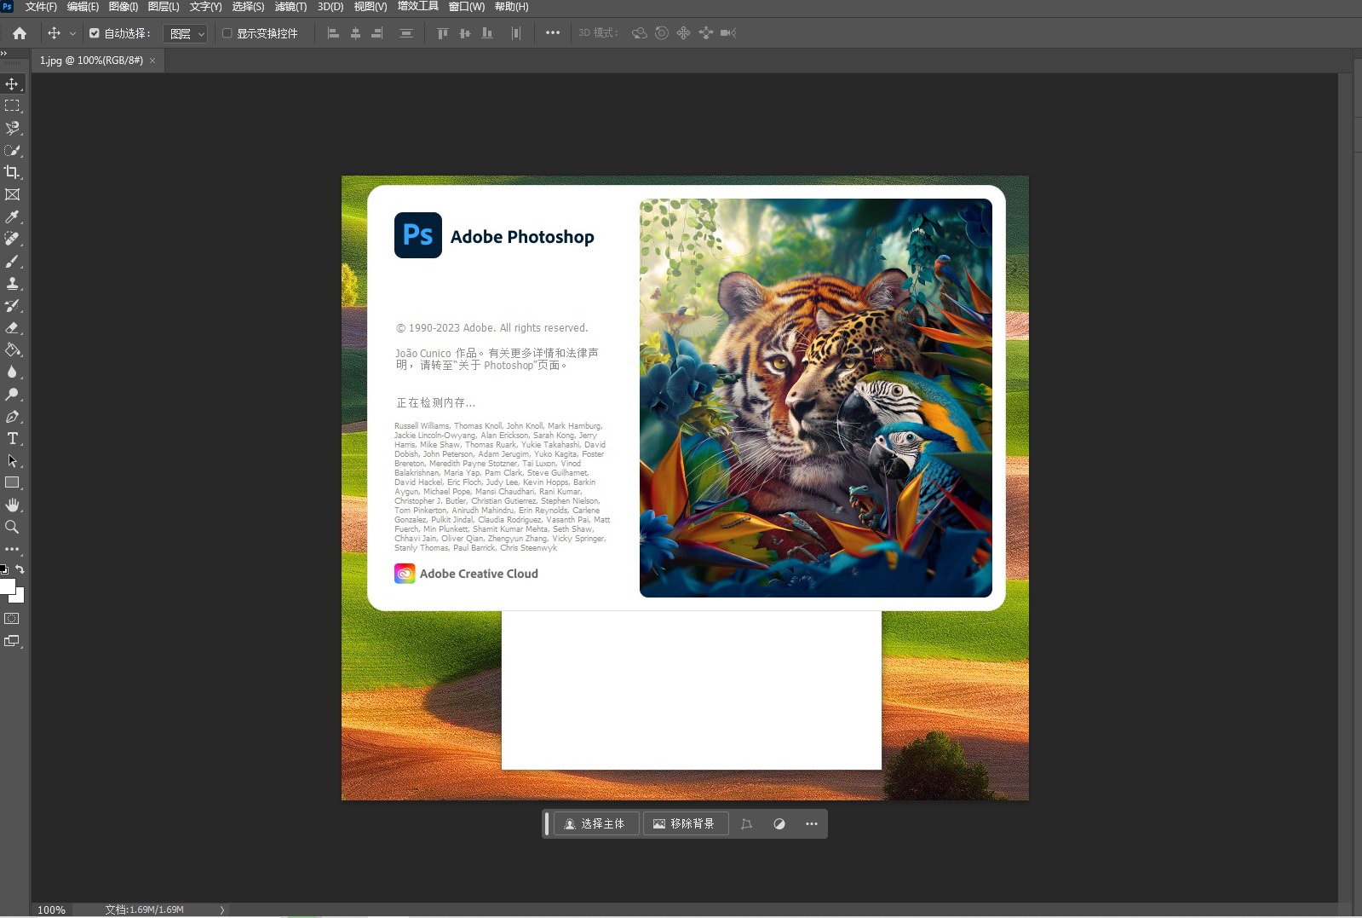This screenshot has height=918, width=1362.
Task: Open the 图层 auto-select dropdown
Action: [186, 33]
